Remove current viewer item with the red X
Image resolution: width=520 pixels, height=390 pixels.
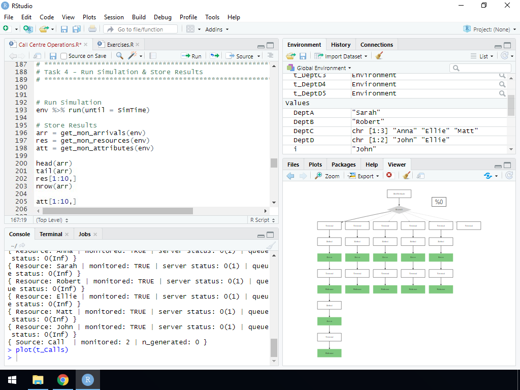(389, 176)
